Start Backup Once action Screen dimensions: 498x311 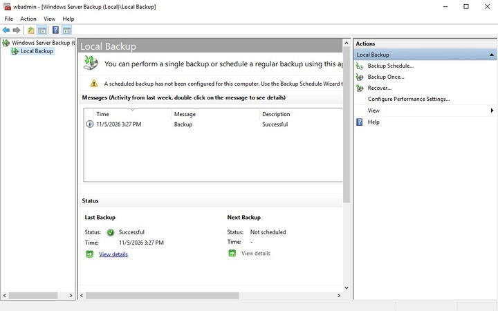point(386,77)
